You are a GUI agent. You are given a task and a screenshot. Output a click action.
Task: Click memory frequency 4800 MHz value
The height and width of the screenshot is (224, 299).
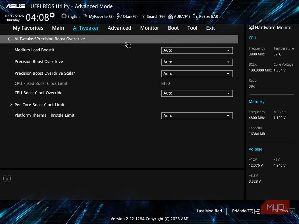click(256, 118)
